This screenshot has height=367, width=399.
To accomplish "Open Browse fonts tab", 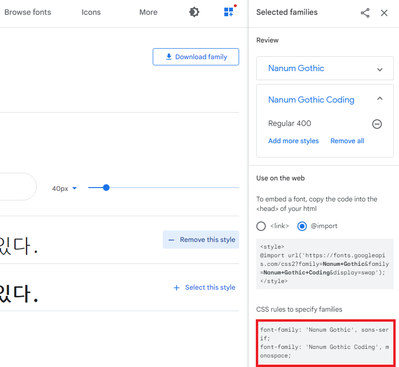I will point(28,12).
